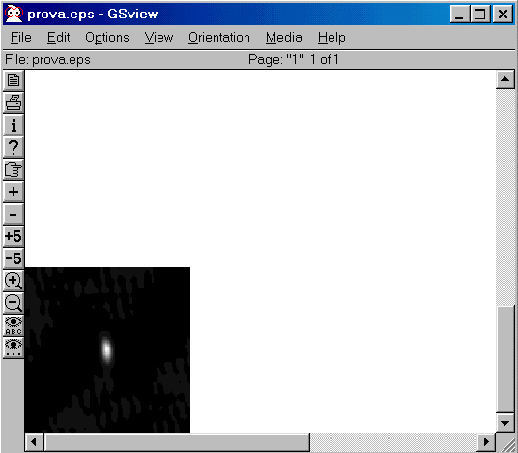Click the Open file document icon
This screenshot has width=518, height=453.
point(14,80)
